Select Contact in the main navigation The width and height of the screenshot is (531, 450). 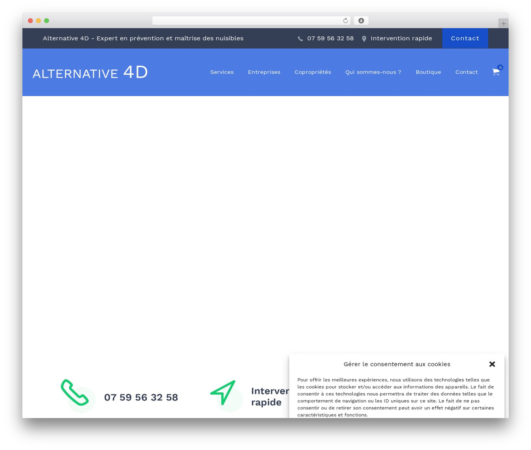[x=467, y=72]
